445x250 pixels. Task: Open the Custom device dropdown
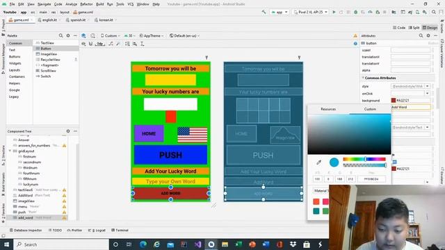click(110, 35)
